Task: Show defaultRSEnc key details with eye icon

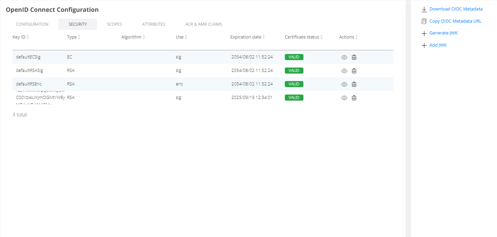Action: tap(344, 84)
